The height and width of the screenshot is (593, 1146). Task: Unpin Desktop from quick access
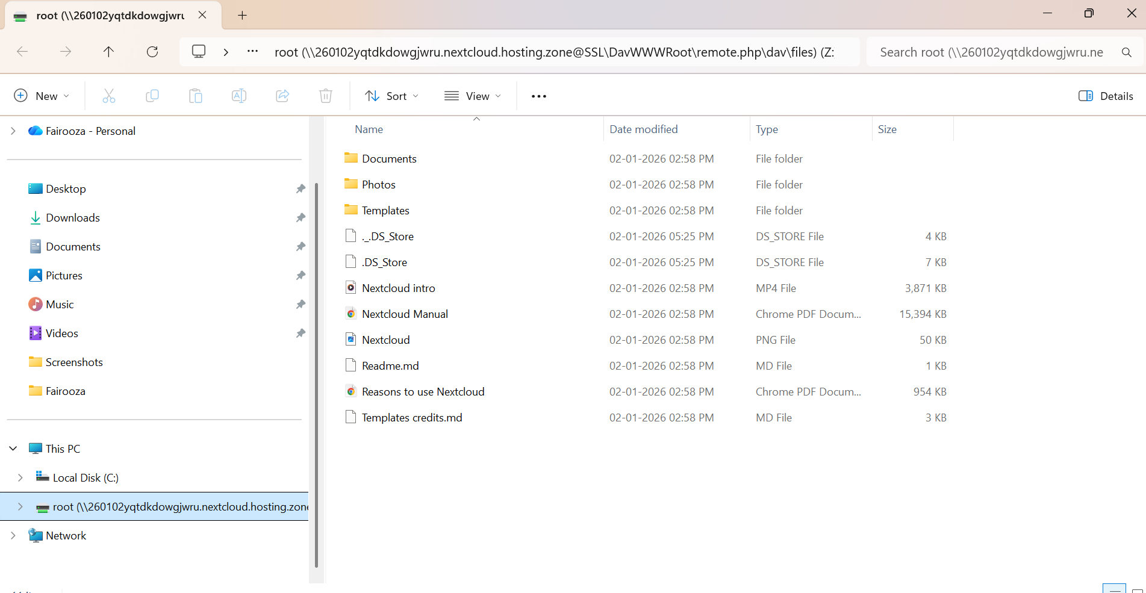click(301, 188)
